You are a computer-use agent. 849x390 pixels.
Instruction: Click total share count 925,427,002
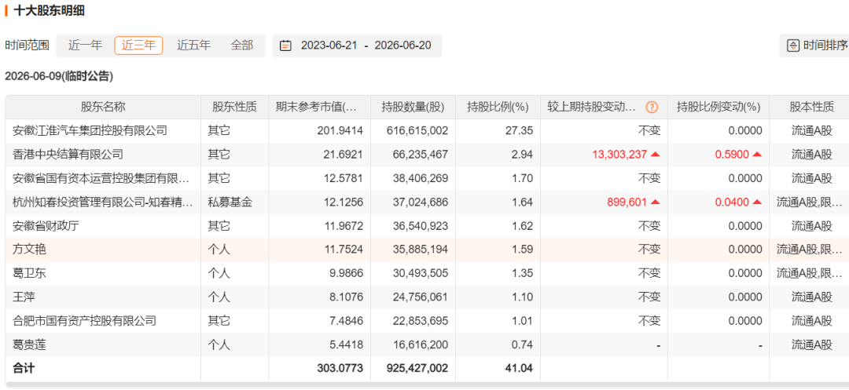pos(417,368)
